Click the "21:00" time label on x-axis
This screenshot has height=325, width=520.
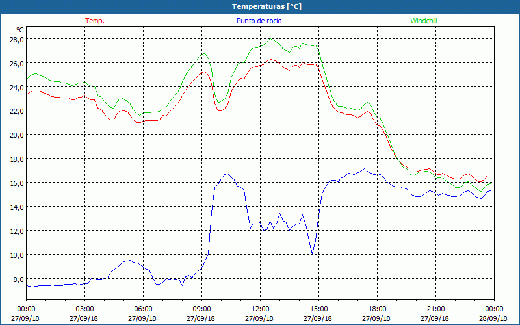click(435, 309)
